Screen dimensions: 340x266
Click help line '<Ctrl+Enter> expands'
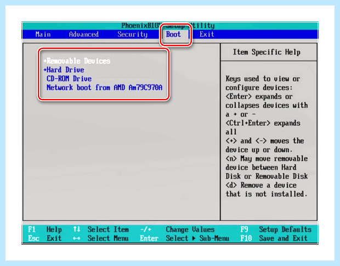click(263, 123)
